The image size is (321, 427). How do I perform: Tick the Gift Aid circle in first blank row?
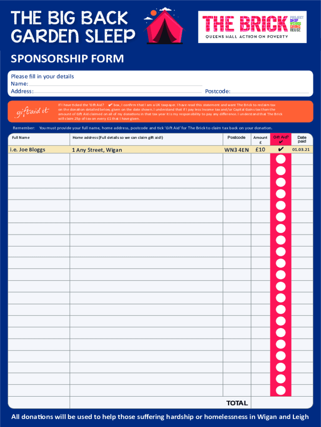[x=281, y=159]
